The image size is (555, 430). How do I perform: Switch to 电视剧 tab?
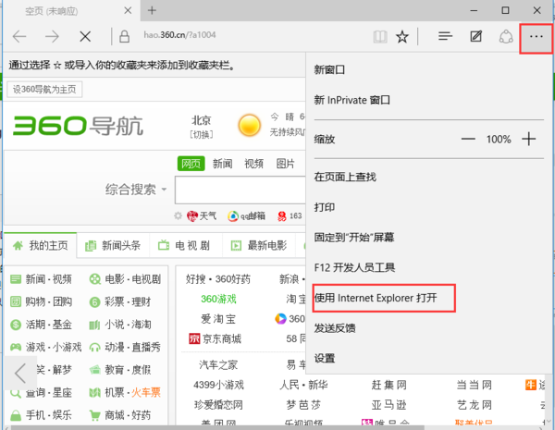click(x=184, y=246)
